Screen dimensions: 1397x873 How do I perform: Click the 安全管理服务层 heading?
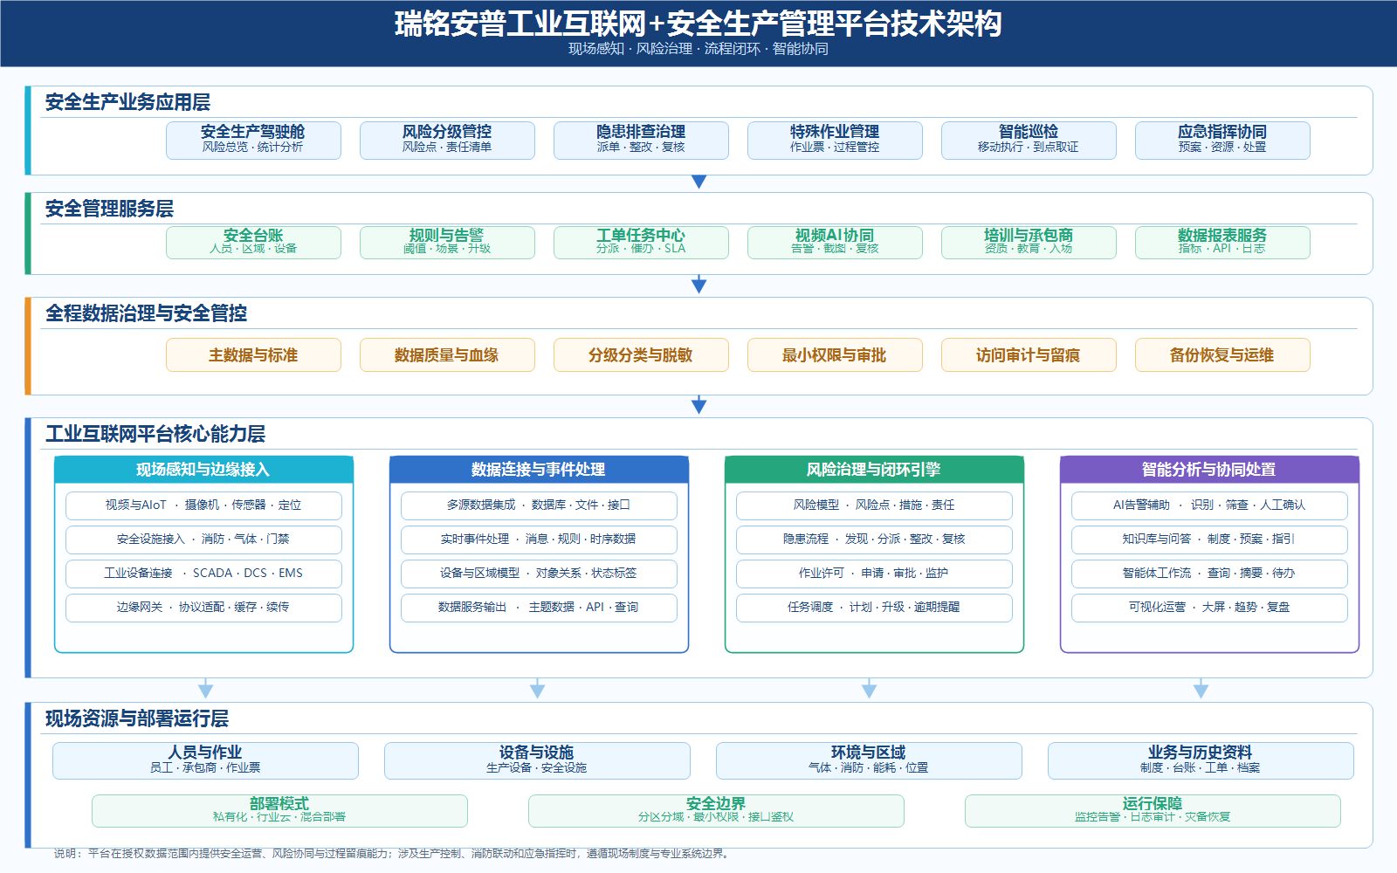(109, 209)
